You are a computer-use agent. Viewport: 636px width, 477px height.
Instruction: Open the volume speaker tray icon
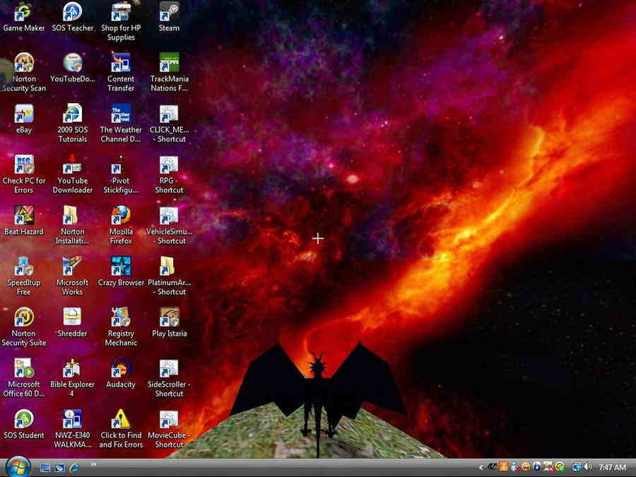[588, 467]
